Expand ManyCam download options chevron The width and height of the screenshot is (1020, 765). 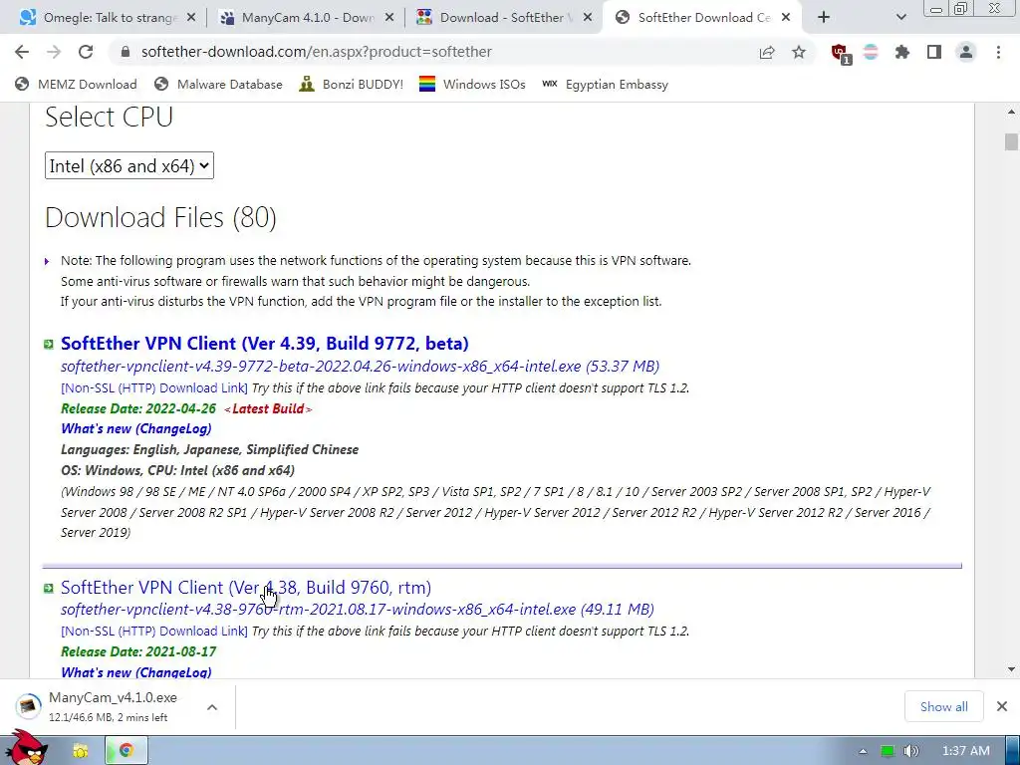click(x=212, y=707)
